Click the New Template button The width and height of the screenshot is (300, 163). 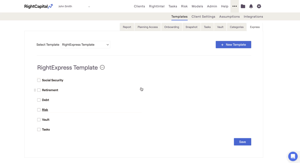[233, 45]
